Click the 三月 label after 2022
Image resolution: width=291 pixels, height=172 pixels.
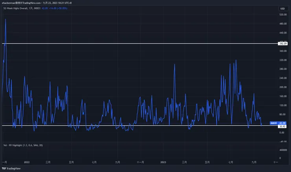coord(48,162)
